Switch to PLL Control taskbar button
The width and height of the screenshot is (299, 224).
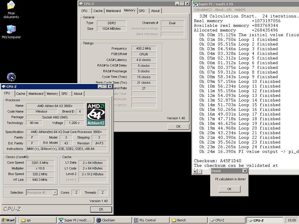pos(151,220)
